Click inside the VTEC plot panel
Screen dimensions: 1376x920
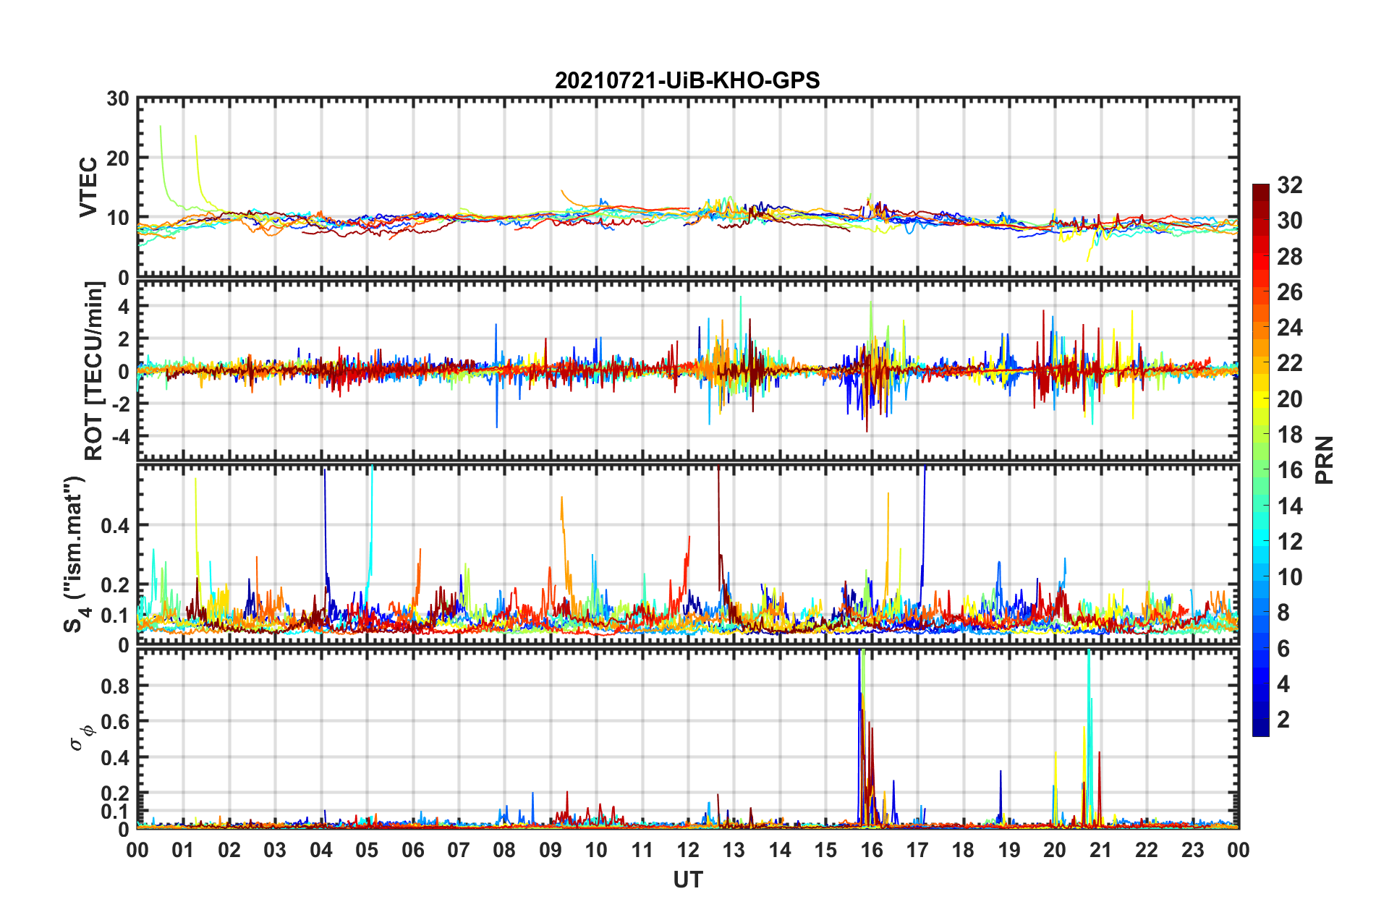pos(688,187)
